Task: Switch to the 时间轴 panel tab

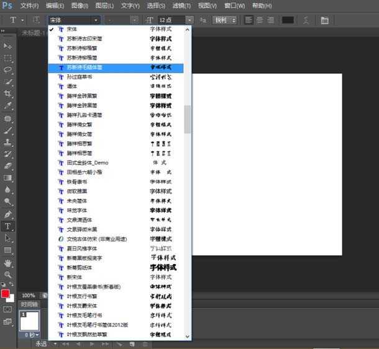Action: [29, 304]
